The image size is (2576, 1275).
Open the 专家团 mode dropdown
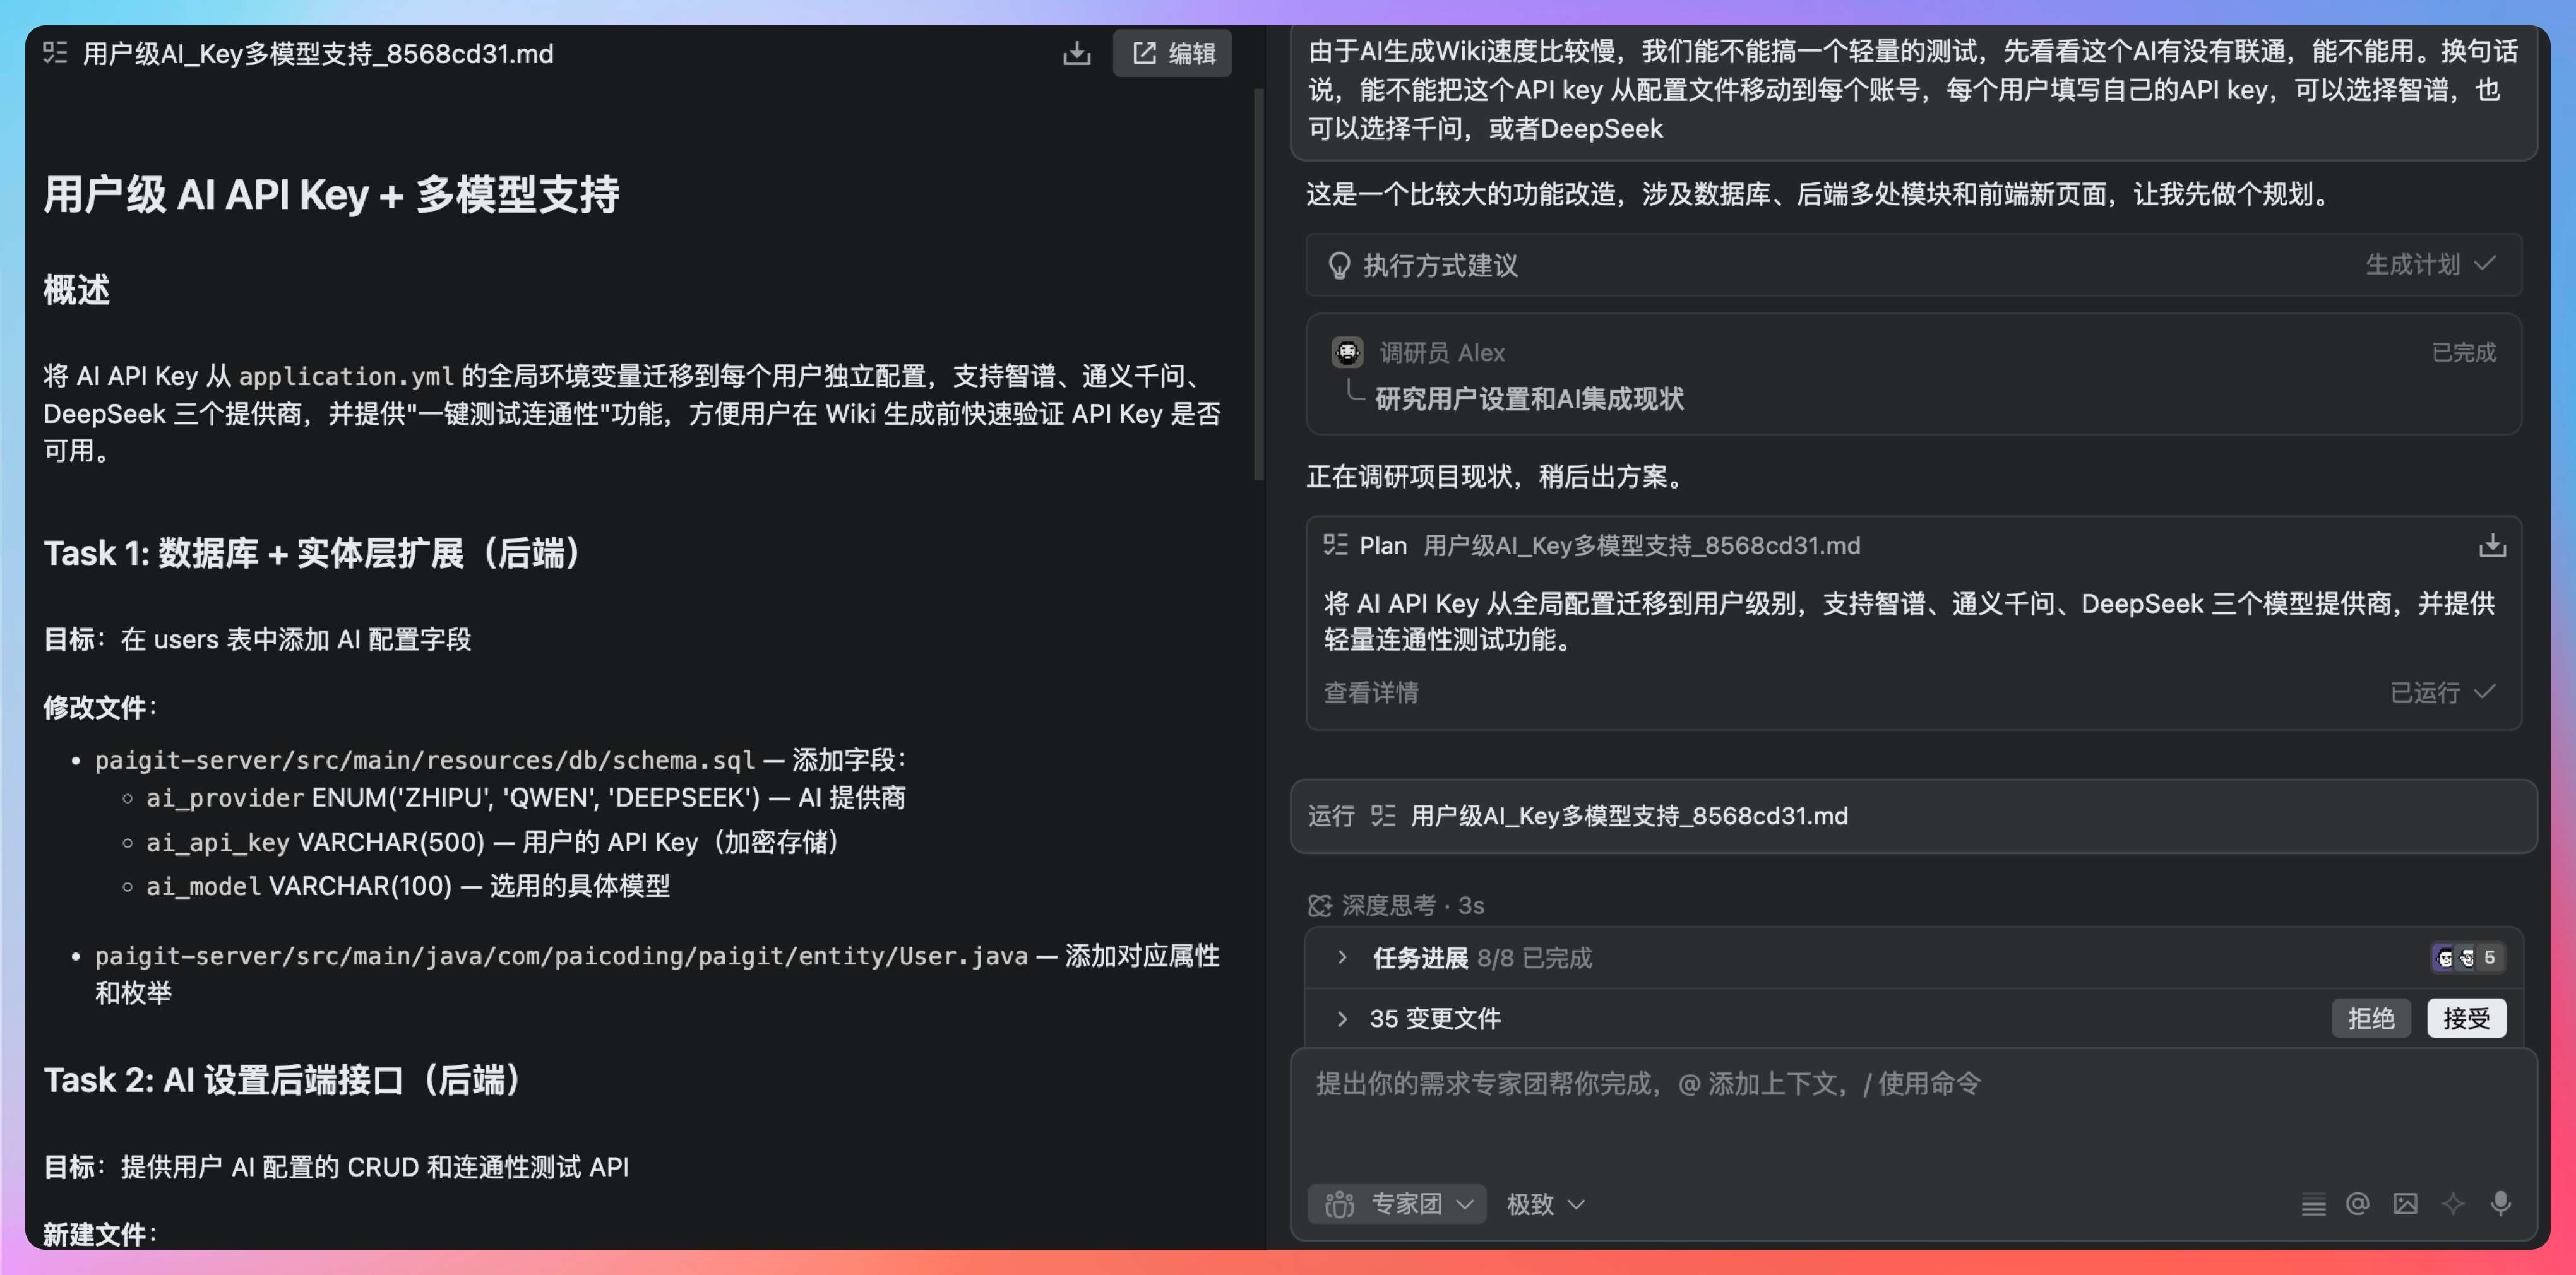click(1398, 1204)
